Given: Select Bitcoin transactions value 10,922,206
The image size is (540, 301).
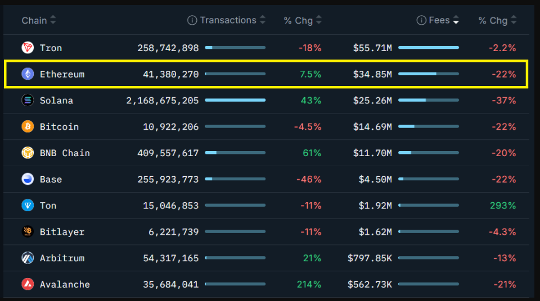Looking at the screenshot, I should click(171, 127).
